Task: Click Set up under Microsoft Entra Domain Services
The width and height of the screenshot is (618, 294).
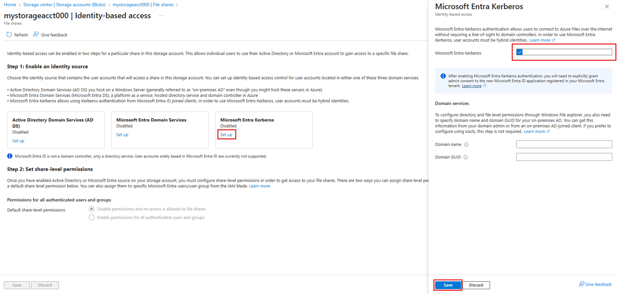Action: [122, 135]
